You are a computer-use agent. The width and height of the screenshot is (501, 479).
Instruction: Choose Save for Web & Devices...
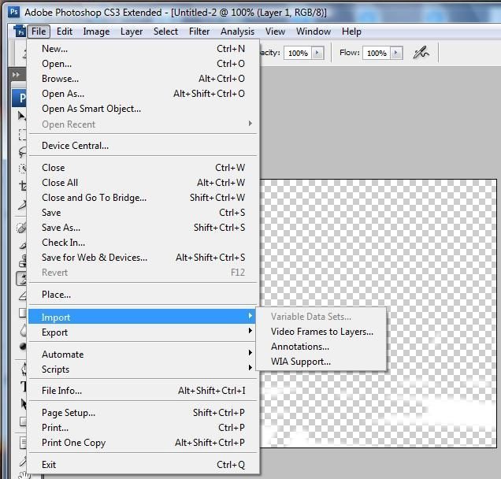[143, 258]
